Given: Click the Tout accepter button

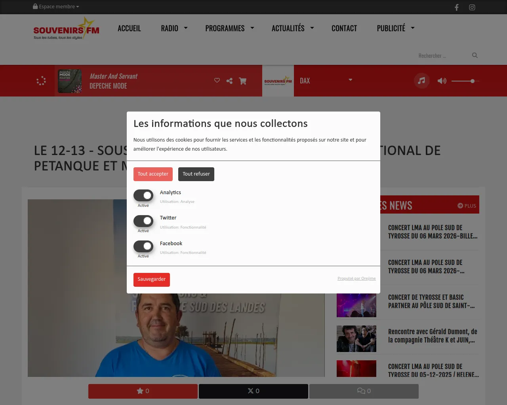Looking at the screenshot, I should 153,174.
